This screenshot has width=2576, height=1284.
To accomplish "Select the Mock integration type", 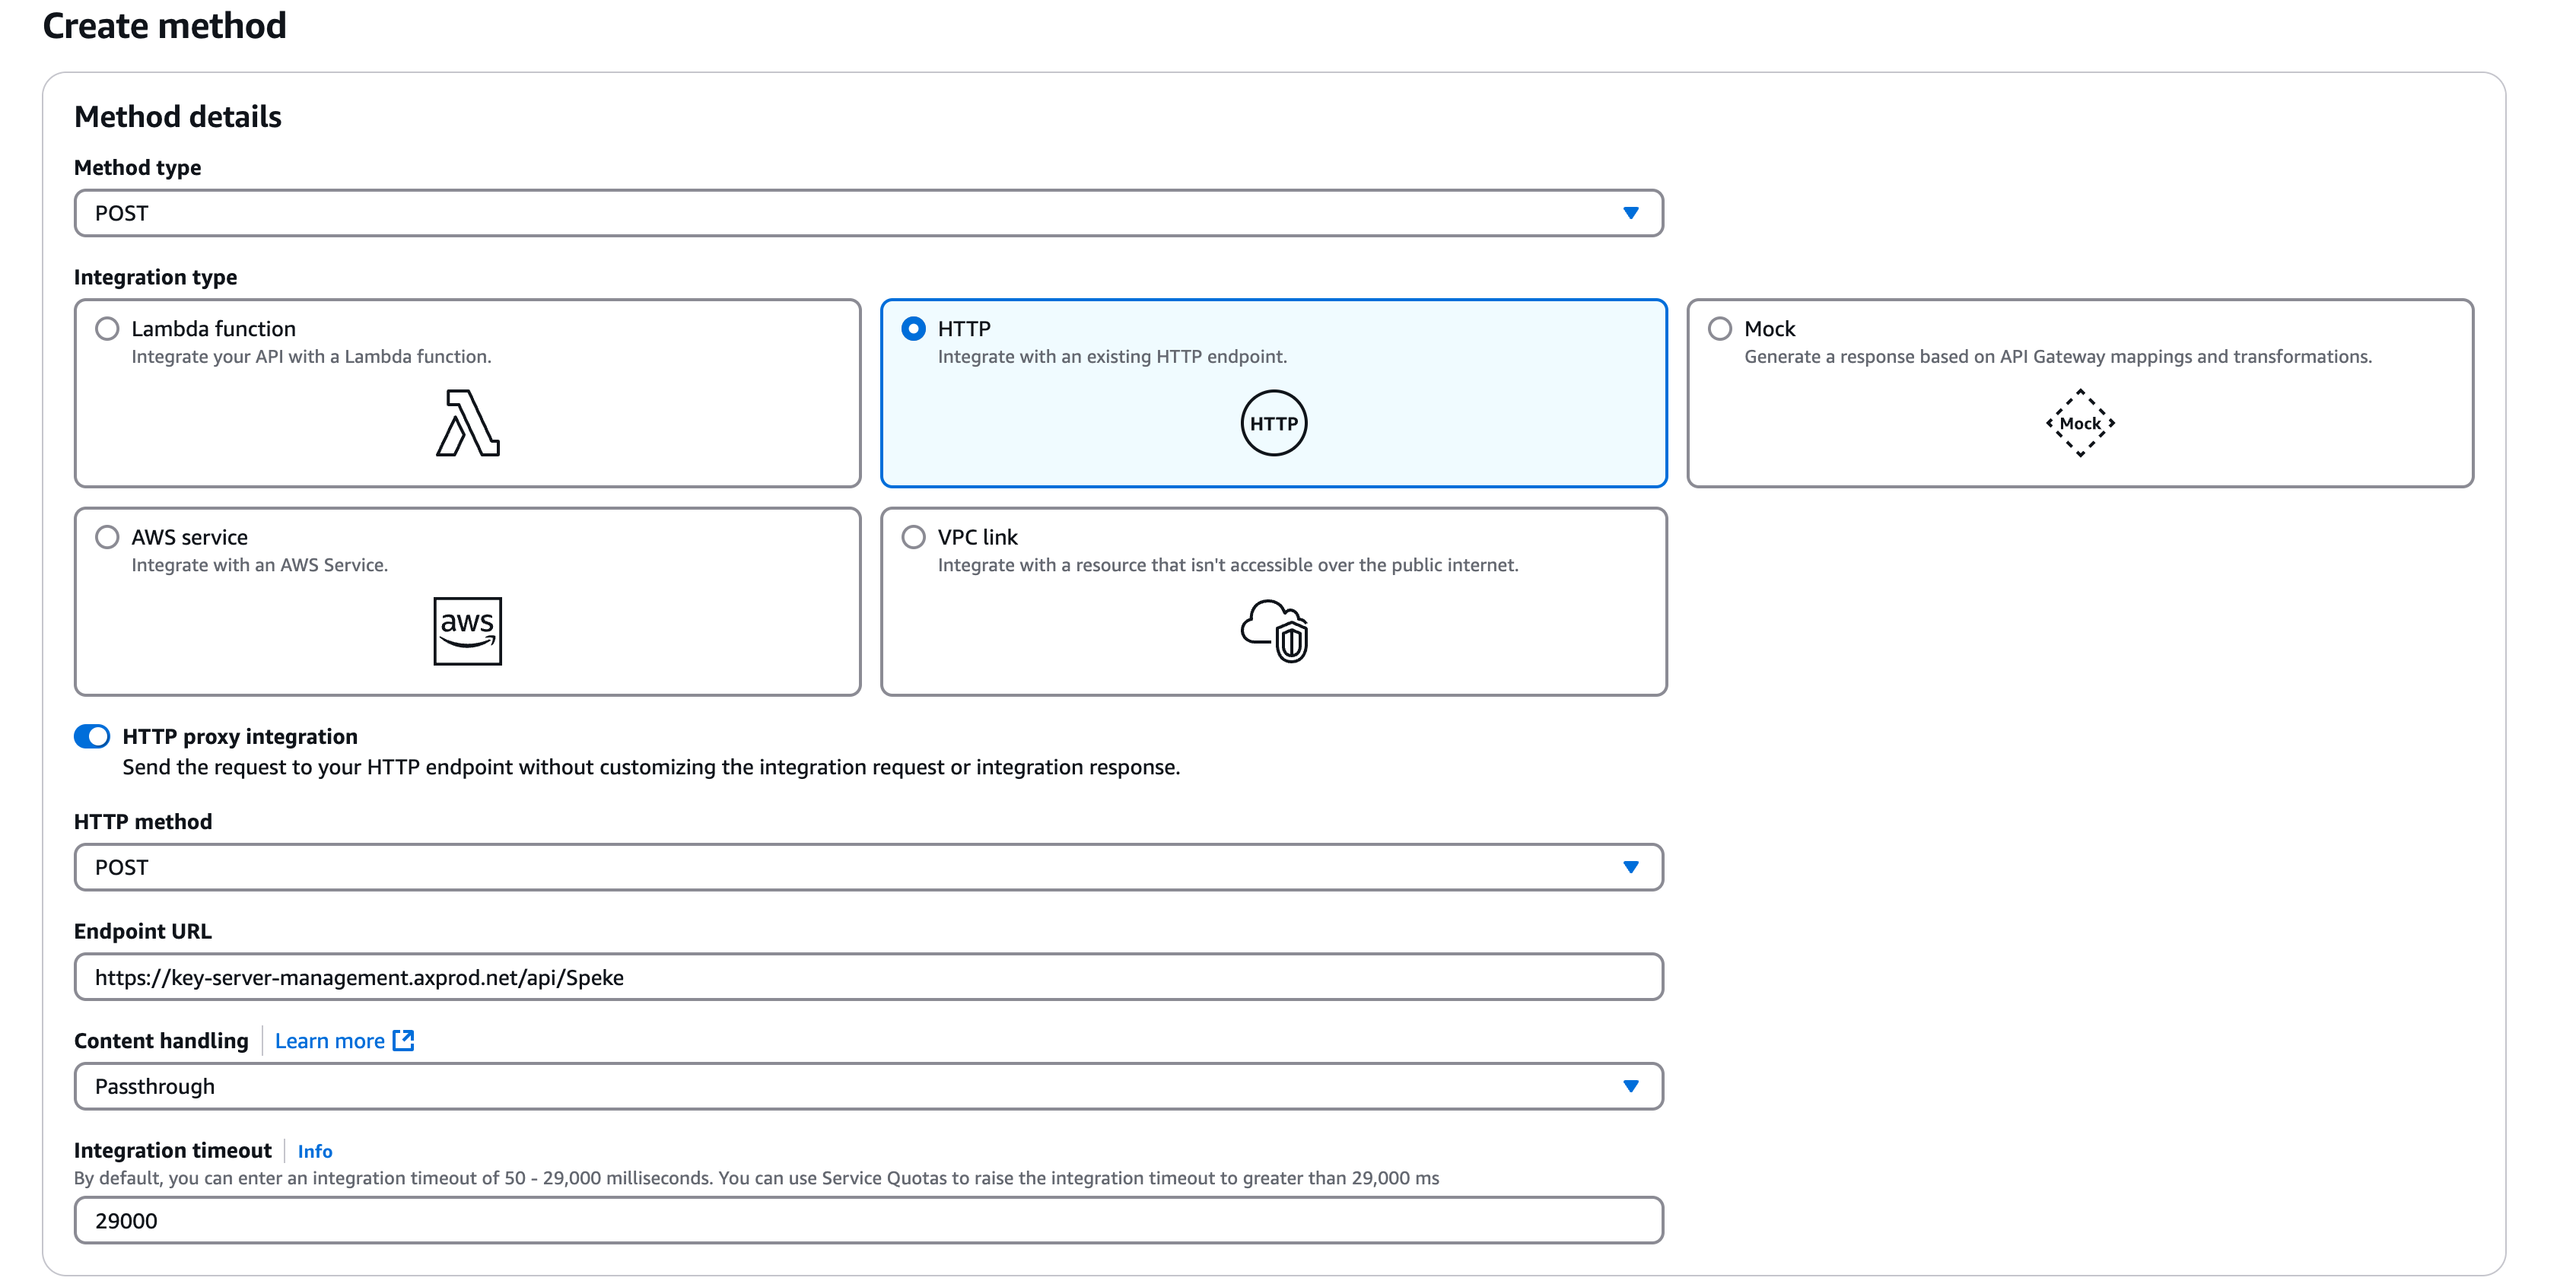I will [1719, 328].
